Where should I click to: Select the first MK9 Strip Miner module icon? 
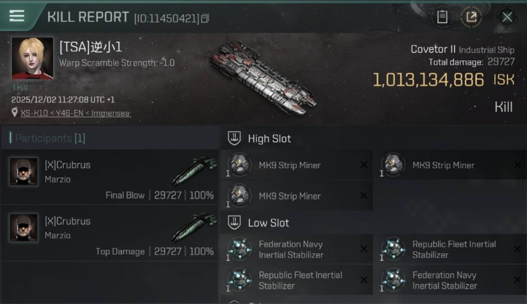pos(239,165)
